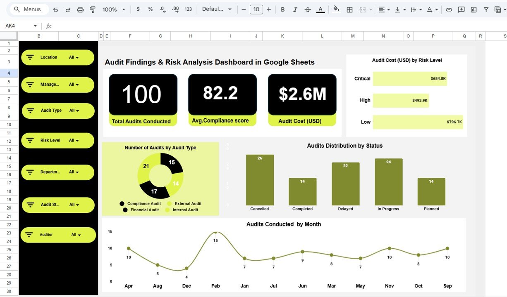
Task: Toggle italic formatting
Action: [295, 9]
